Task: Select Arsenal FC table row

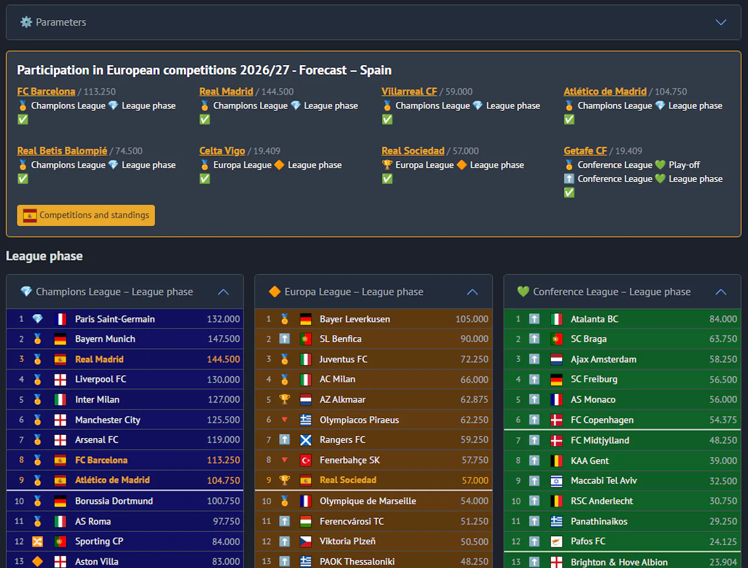Action: pyautogui.click(x=125, y=440)
